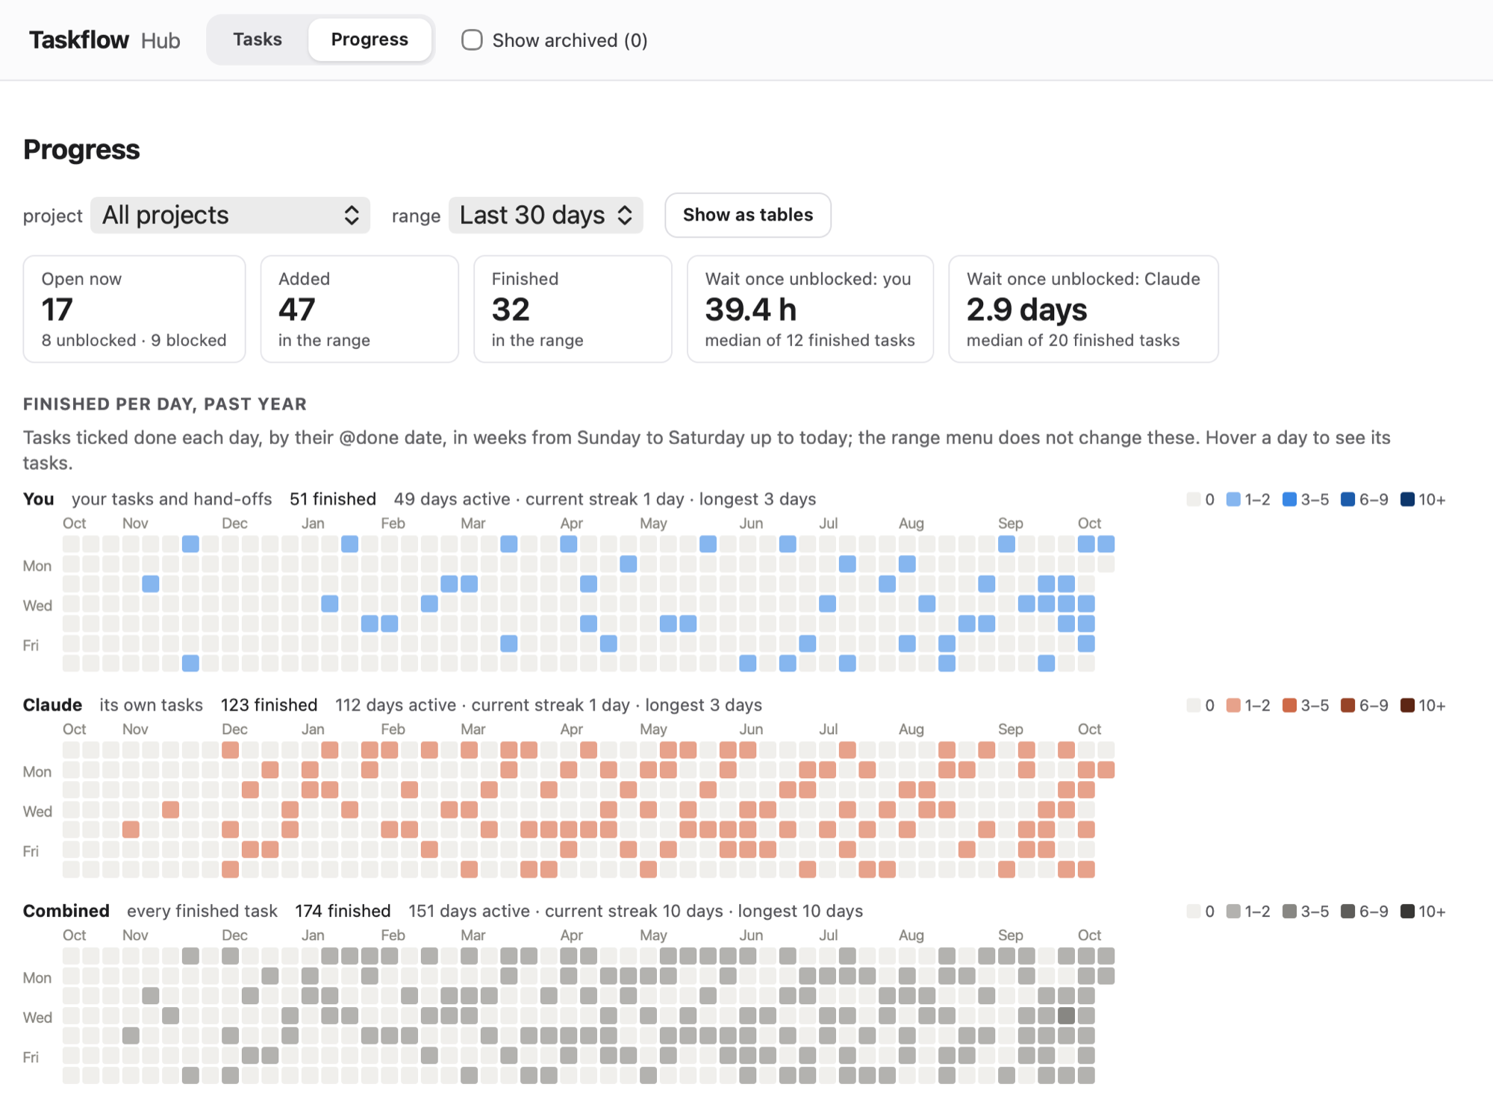The image size is (1493, 1113).
Task: Click the blue 6–9 legend swatch in You row
Action: (1347, 499)
